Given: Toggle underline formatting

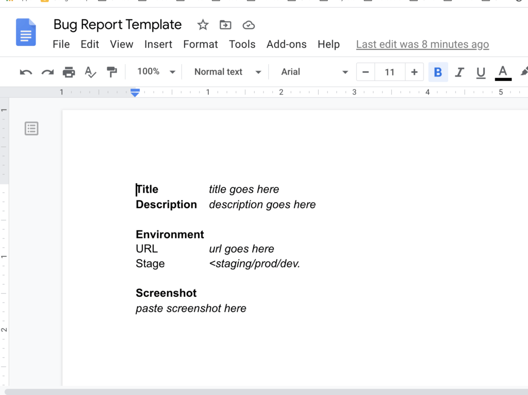Looking at the screenshot, I should pos(481,72).
